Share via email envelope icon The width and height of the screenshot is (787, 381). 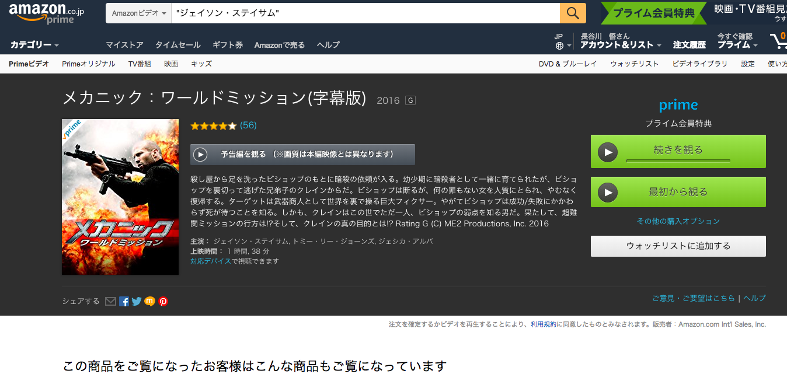coord(110,301)
